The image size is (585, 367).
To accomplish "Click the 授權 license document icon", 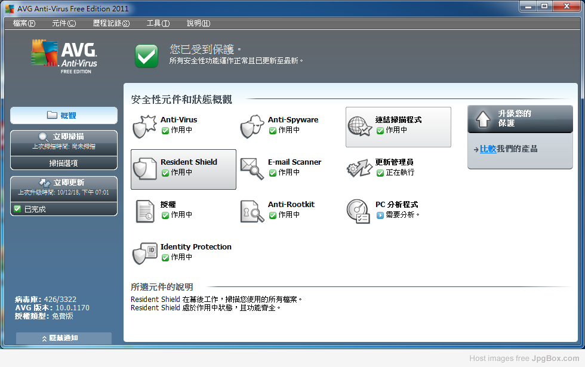I will [x=144, y=211].
